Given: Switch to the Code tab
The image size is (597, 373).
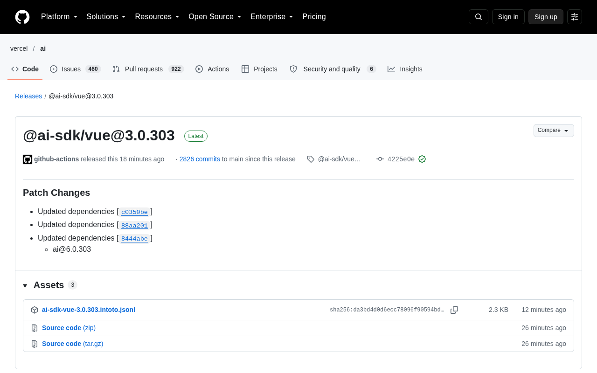Looking at the screenshot, I should (25, 69).
